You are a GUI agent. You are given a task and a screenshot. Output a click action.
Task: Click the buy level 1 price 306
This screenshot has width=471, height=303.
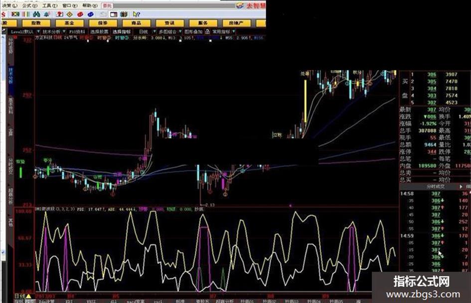(x=432, y=75)
